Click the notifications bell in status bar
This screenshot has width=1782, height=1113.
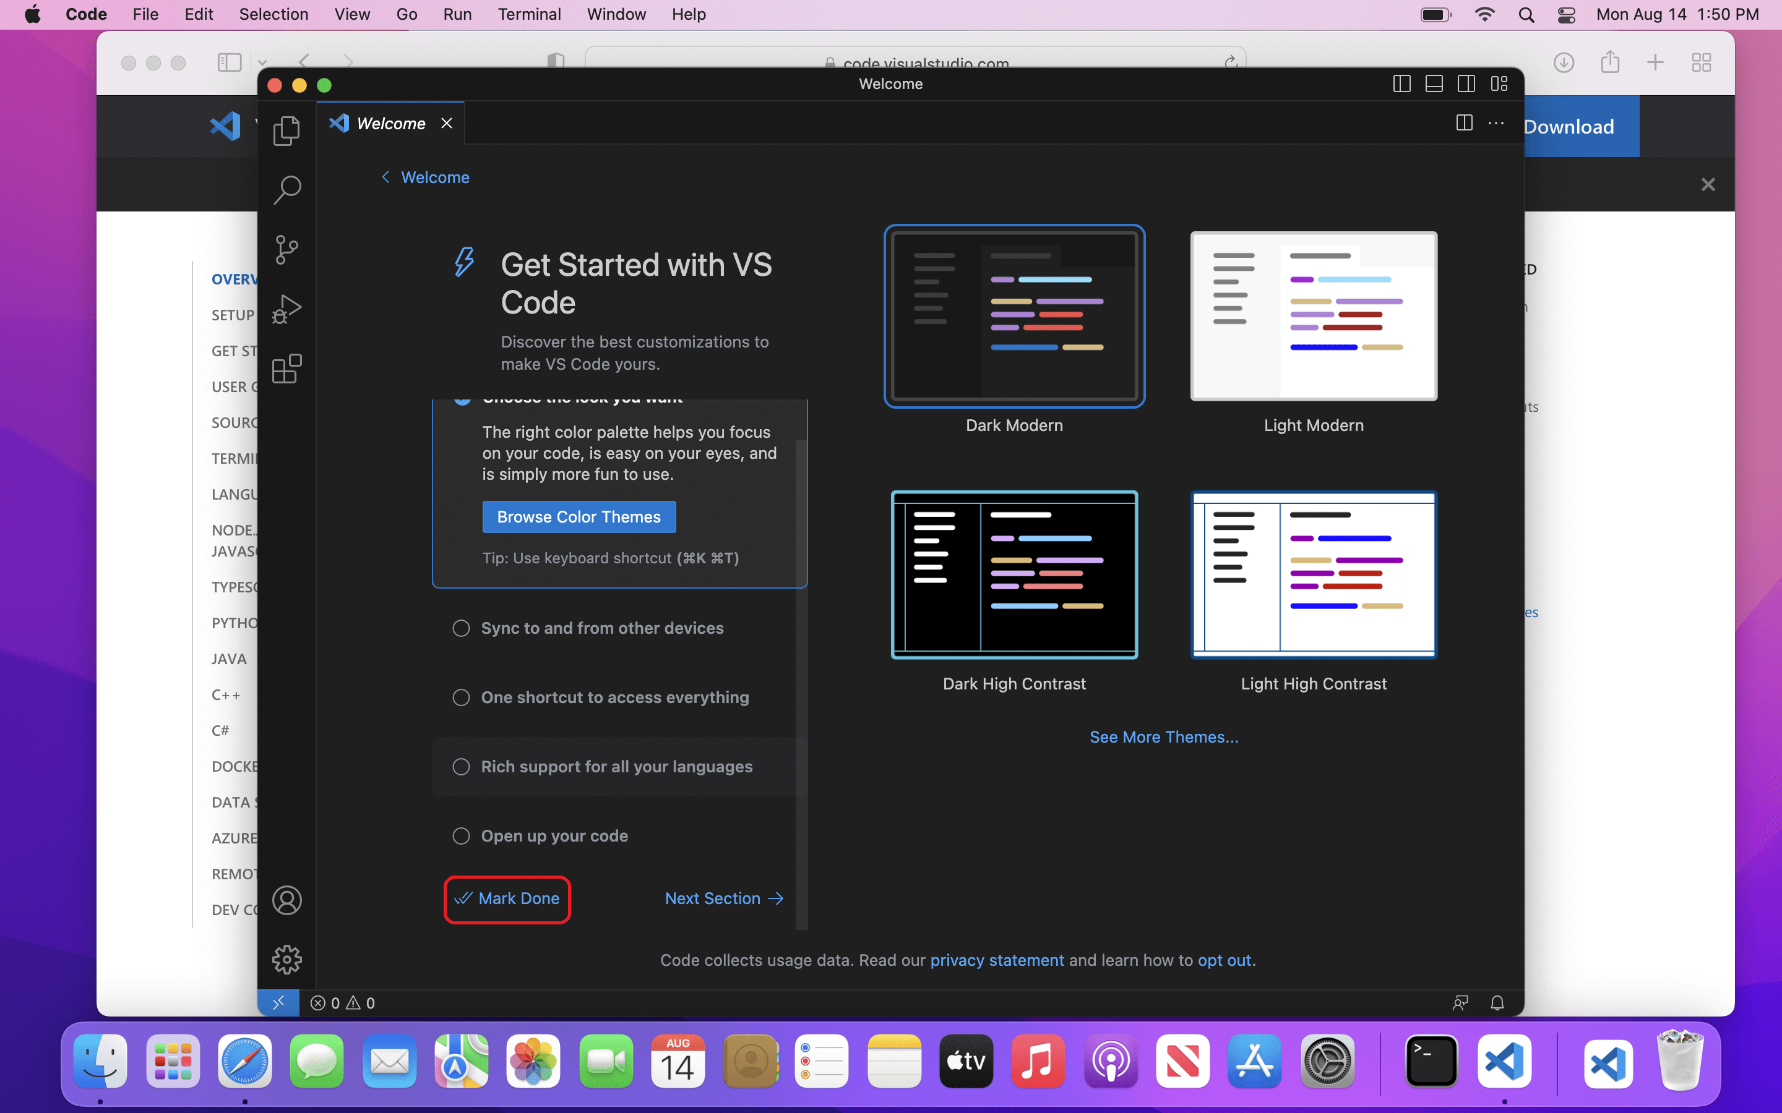[x=1496, y=1002]
